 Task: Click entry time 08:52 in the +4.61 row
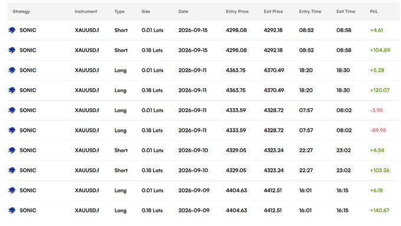[307, 30]
